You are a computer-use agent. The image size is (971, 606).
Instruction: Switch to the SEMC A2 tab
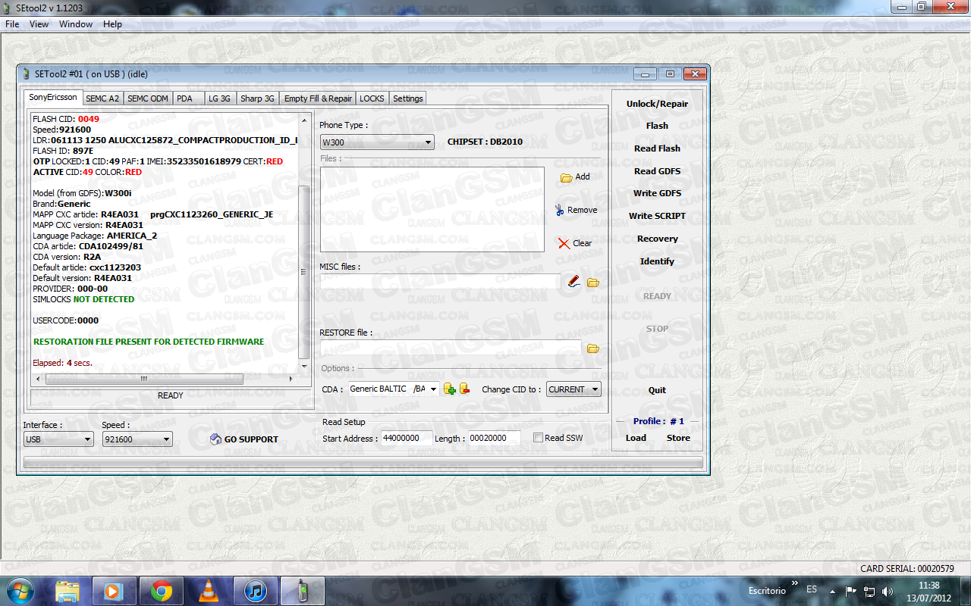pos(102,98)
